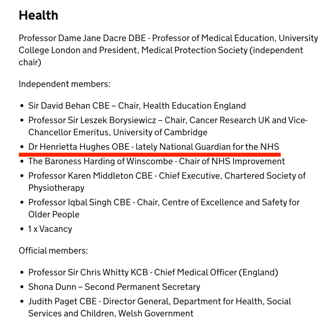Screen dimensions: 336x329
Task: Click the name Professor Karen Middleton CBE
Action: (x=90, y=176)
